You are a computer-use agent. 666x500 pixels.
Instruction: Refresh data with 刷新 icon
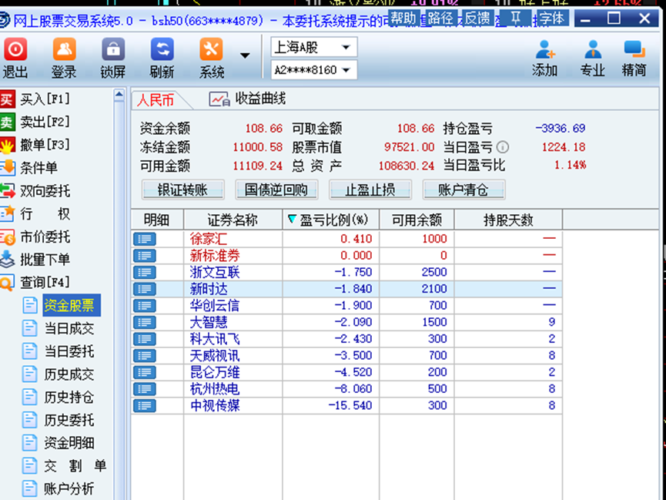[x=162, y=51]
